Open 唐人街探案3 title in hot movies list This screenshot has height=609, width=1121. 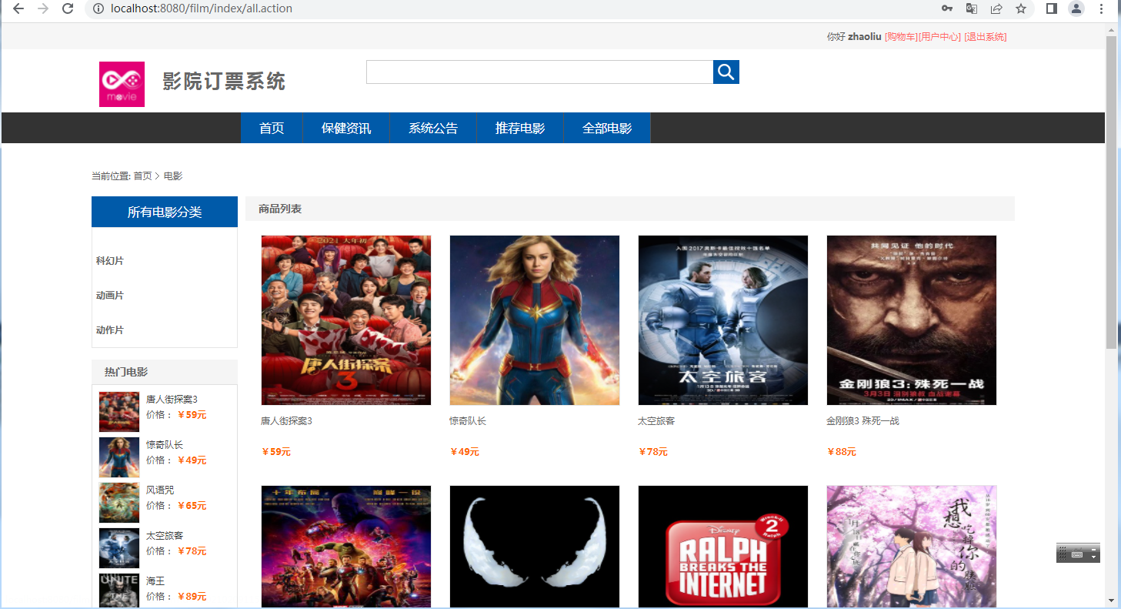(x=172, y=399)
